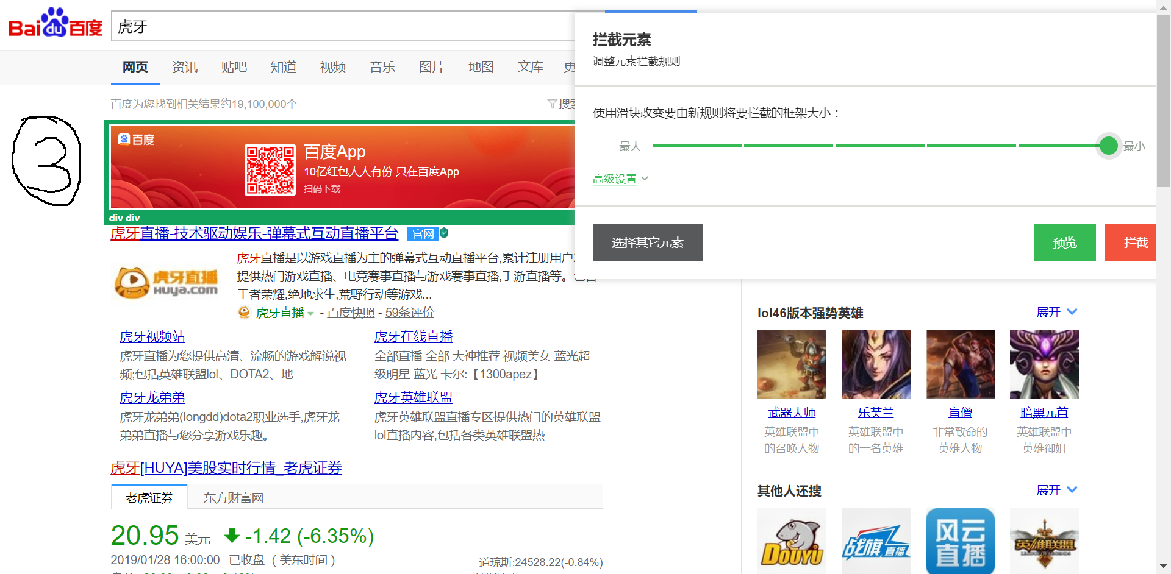This screenshot has width=1171, height=574.
Task: Click the search tools funnel icon
Action: [552, 104]
